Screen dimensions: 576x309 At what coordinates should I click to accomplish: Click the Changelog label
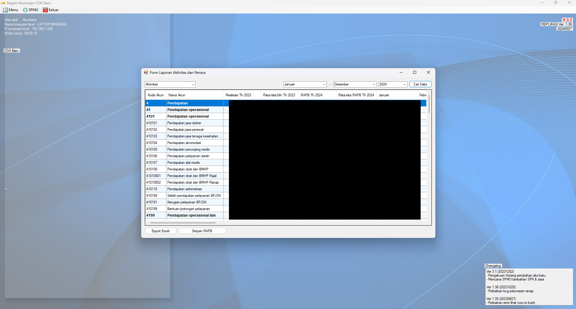click(493, 266)
